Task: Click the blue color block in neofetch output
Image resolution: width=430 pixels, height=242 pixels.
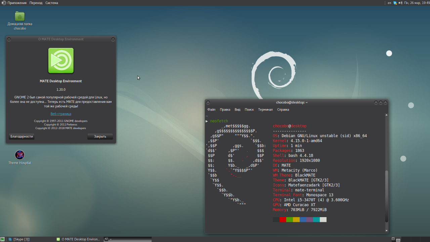Action: (x=303, y=219)
